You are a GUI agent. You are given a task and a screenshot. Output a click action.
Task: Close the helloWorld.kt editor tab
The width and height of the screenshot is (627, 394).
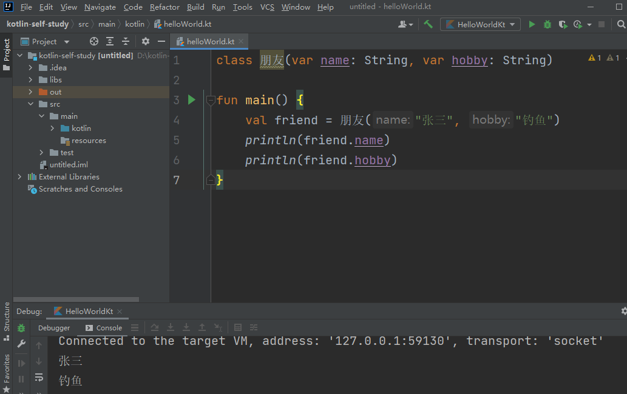coord(241,41)
